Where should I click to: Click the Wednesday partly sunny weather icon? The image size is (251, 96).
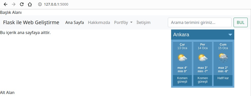pos(182,58)
